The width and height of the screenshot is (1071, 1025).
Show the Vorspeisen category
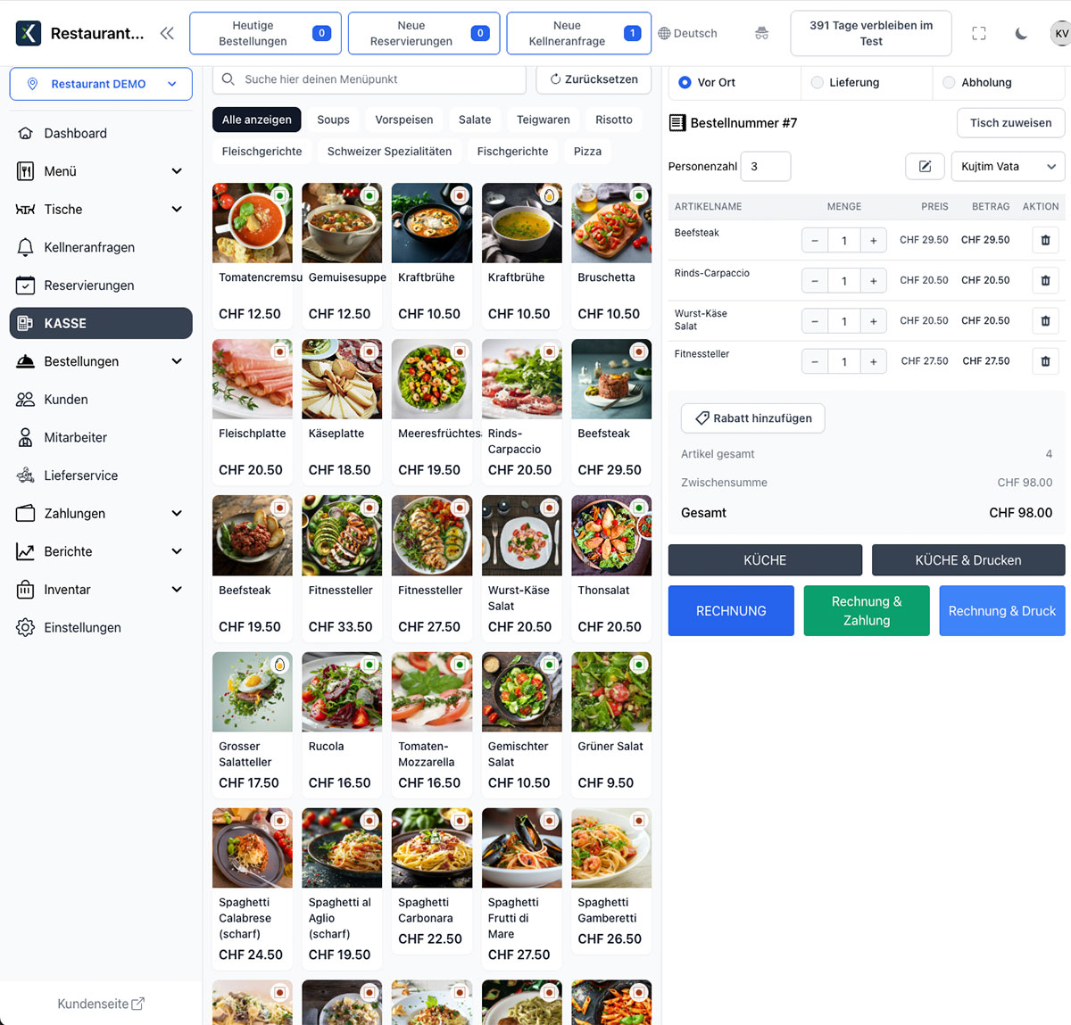(403, 120)
